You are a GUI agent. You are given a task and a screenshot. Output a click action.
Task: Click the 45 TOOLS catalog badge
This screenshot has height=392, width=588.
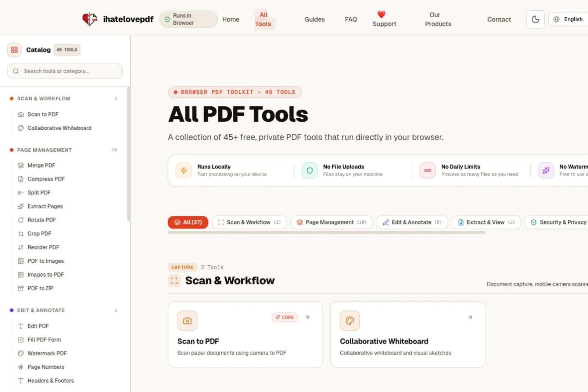pyautogui.click(x=67, y=50)
